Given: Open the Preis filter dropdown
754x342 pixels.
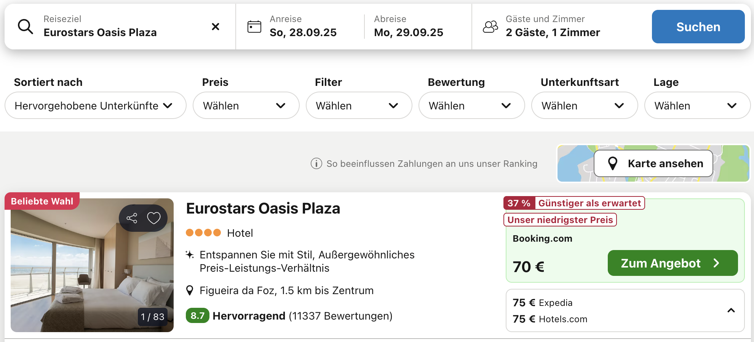Looking at the screenshot, I should [246, 106].
